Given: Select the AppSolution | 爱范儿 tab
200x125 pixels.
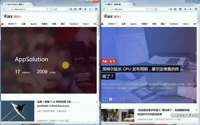Looking at the screenshot, I should click(x=17, y=4).
